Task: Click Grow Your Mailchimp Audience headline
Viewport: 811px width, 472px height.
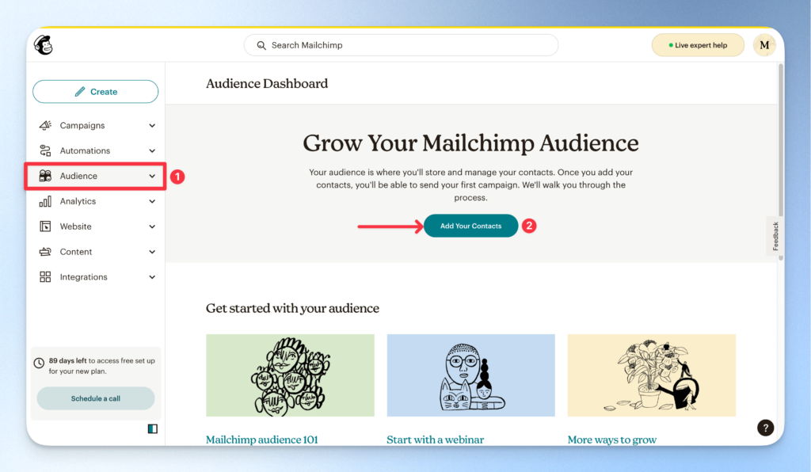Action: pyautogui.click(x=470, y=143)
